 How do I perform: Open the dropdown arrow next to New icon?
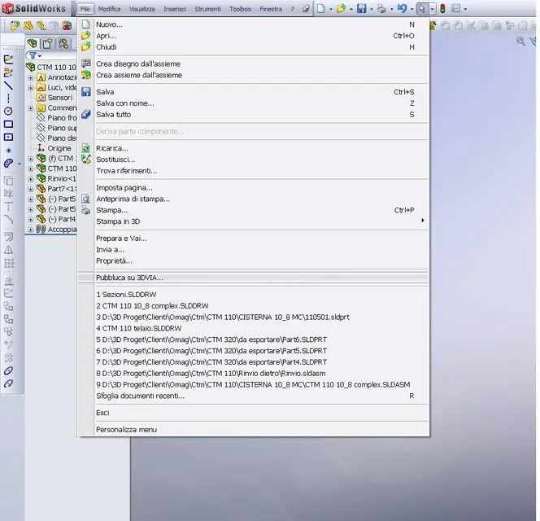(331, 9)
